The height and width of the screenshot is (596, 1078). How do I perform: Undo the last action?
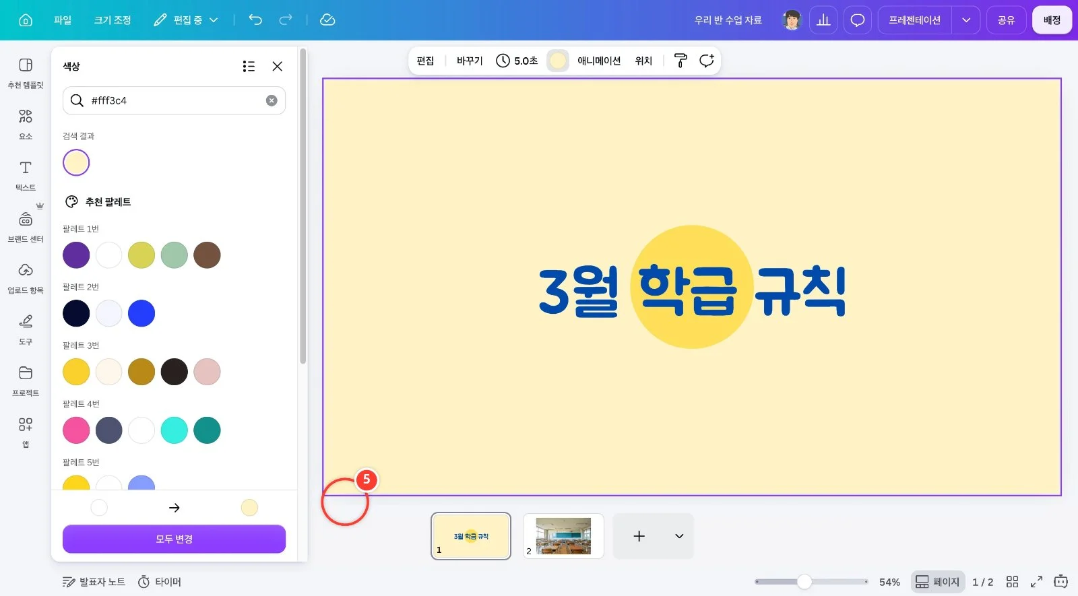pos(255,20)
